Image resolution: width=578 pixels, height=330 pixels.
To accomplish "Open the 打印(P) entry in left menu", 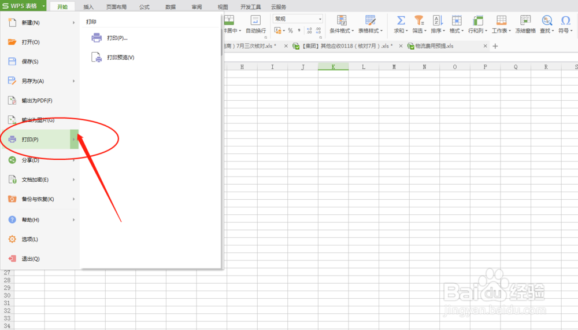I will (40, 139).
